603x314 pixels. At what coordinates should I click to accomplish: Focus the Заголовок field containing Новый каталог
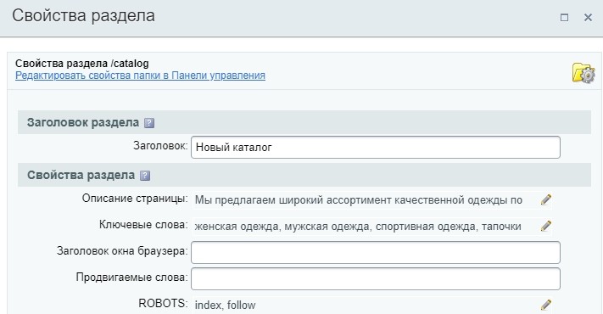point(376,147)
